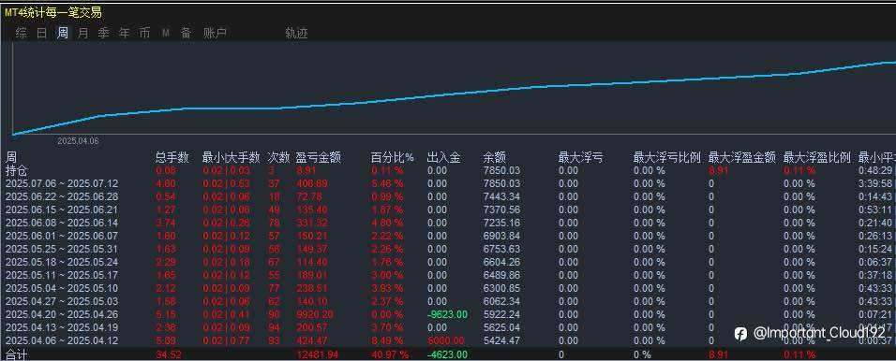Switch to the 日 daily tab
Viewport: 896px width, 361px height.
[x=42, y=33]
